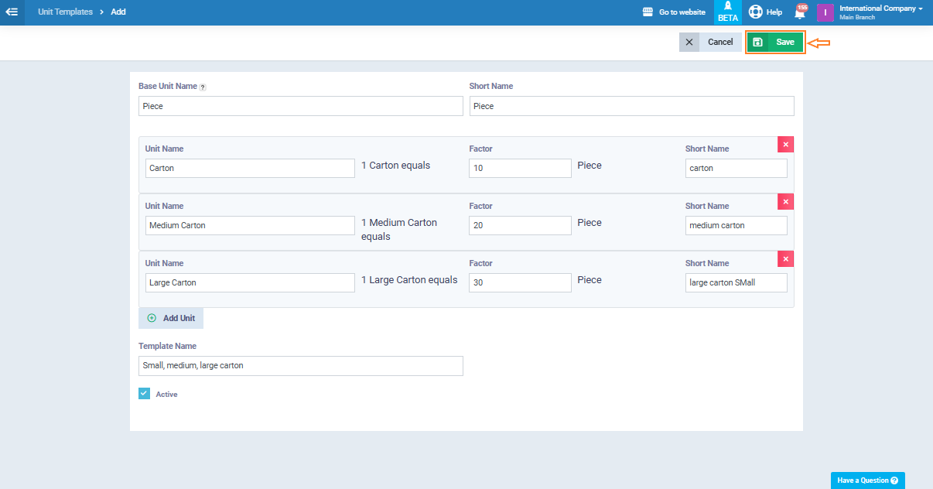
Task: Open the Have a Question widget
Action: pyautogui.click(x=867, y=480)
